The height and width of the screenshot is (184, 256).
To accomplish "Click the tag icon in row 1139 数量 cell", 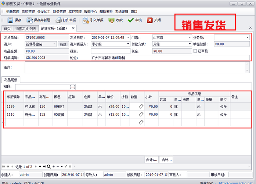I will tap(141, 106).
